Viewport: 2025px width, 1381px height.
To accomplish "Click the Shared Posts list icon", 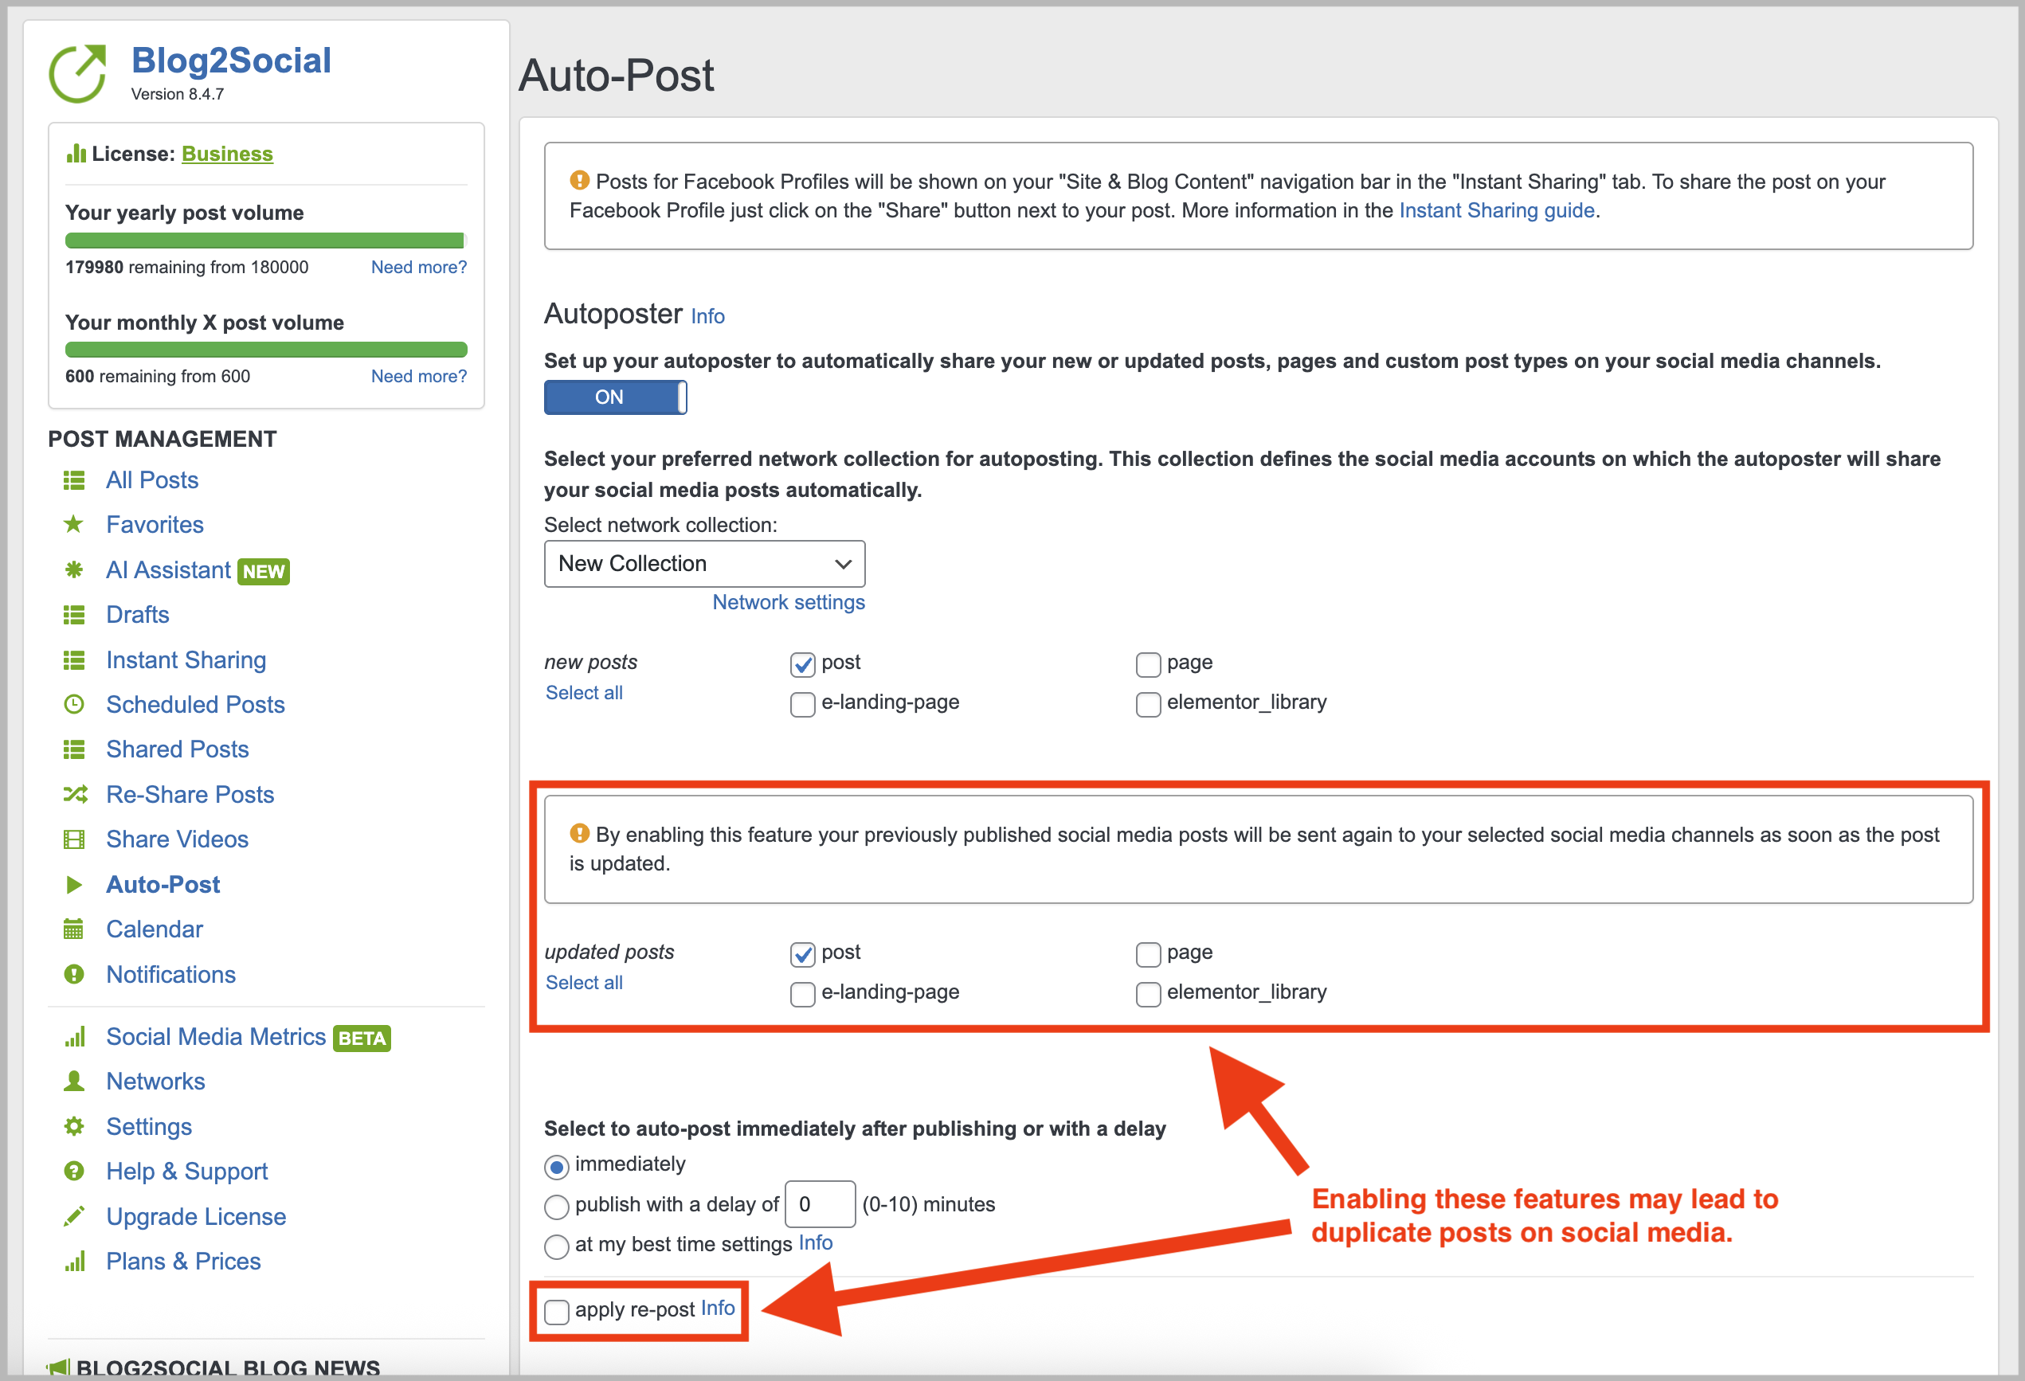I will tap(74, 749).
